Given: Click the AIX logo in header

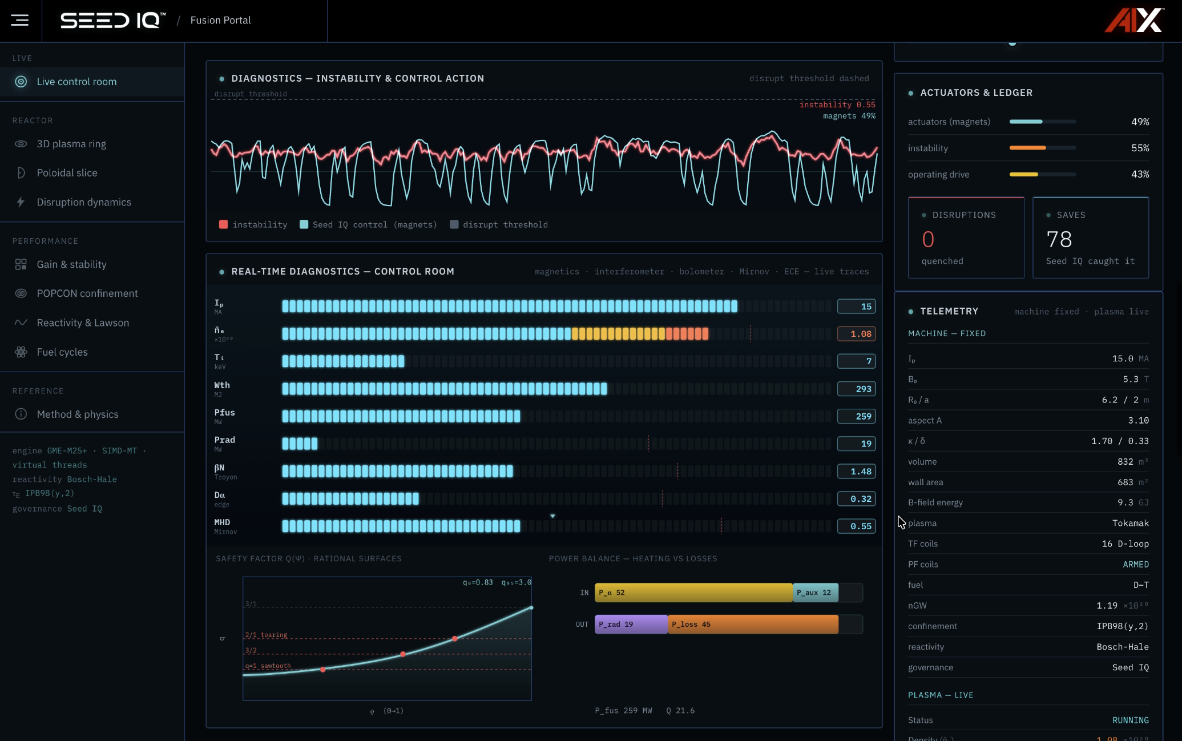Looking at the screenshot, I should 1135,20.
